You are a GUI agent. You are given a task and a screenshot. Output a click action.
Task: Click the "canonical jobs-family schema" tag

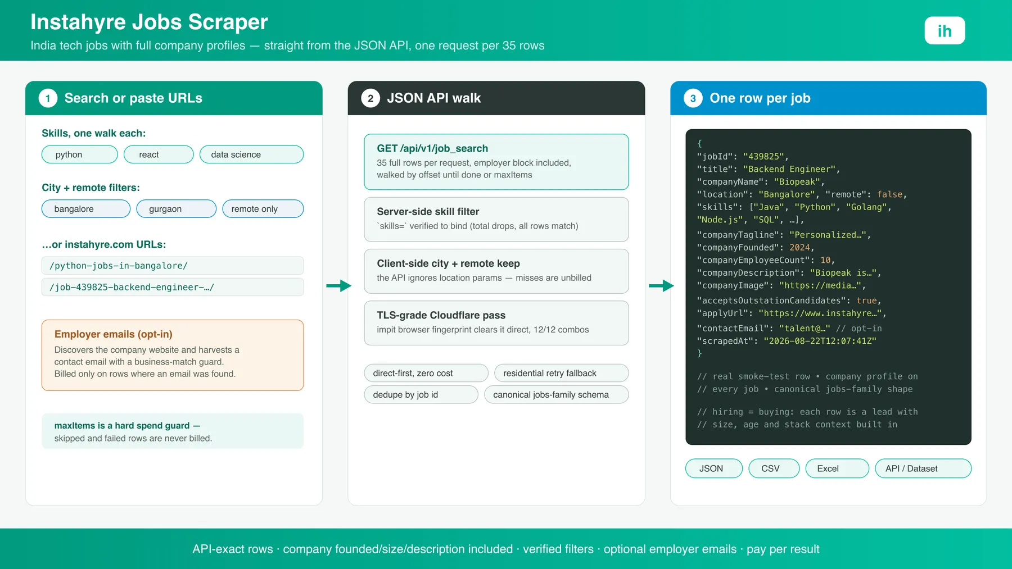coord(557,395)
